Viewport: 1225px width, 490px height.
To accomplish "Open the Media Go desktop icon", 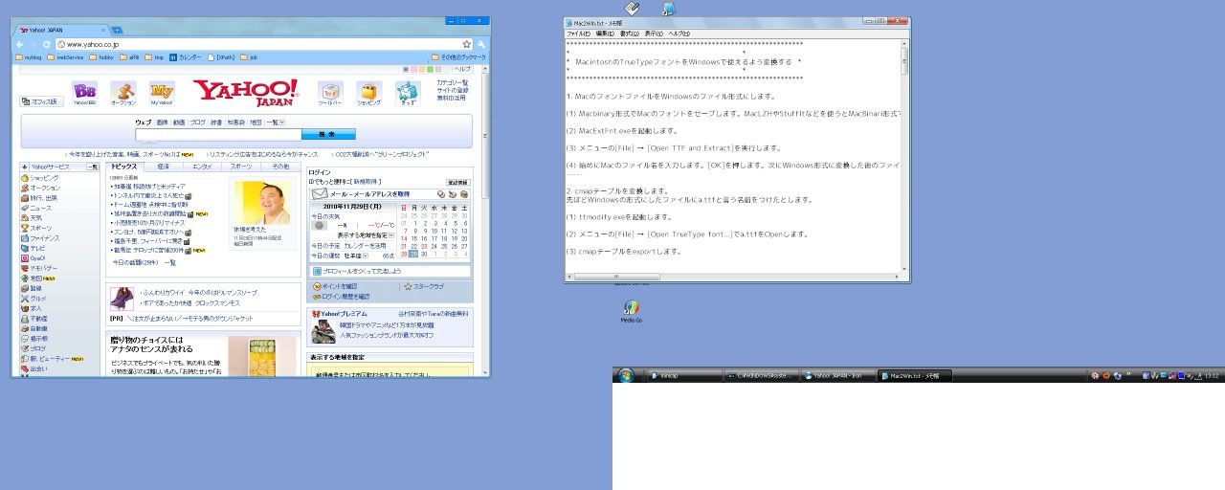I will 631,312.
